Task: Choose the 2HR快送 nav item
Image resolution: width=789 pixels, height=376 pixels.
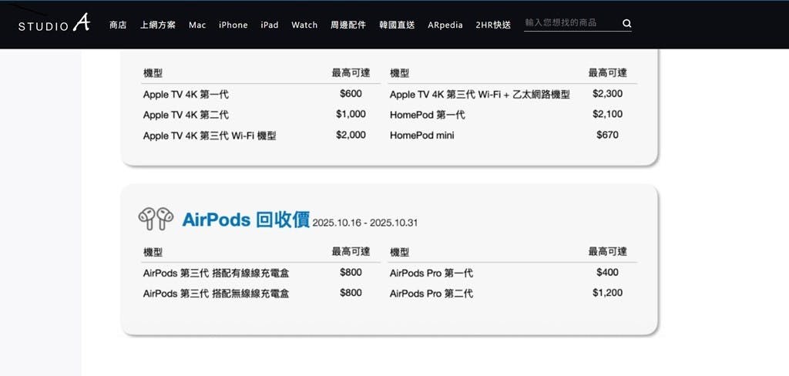Action: click(x=493, y=25)
